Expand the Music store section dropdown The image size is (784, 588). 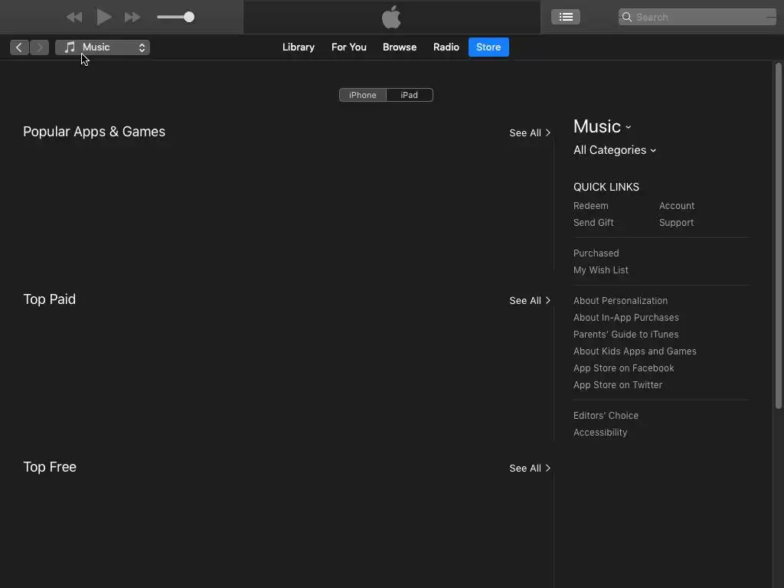click(602, 126)
